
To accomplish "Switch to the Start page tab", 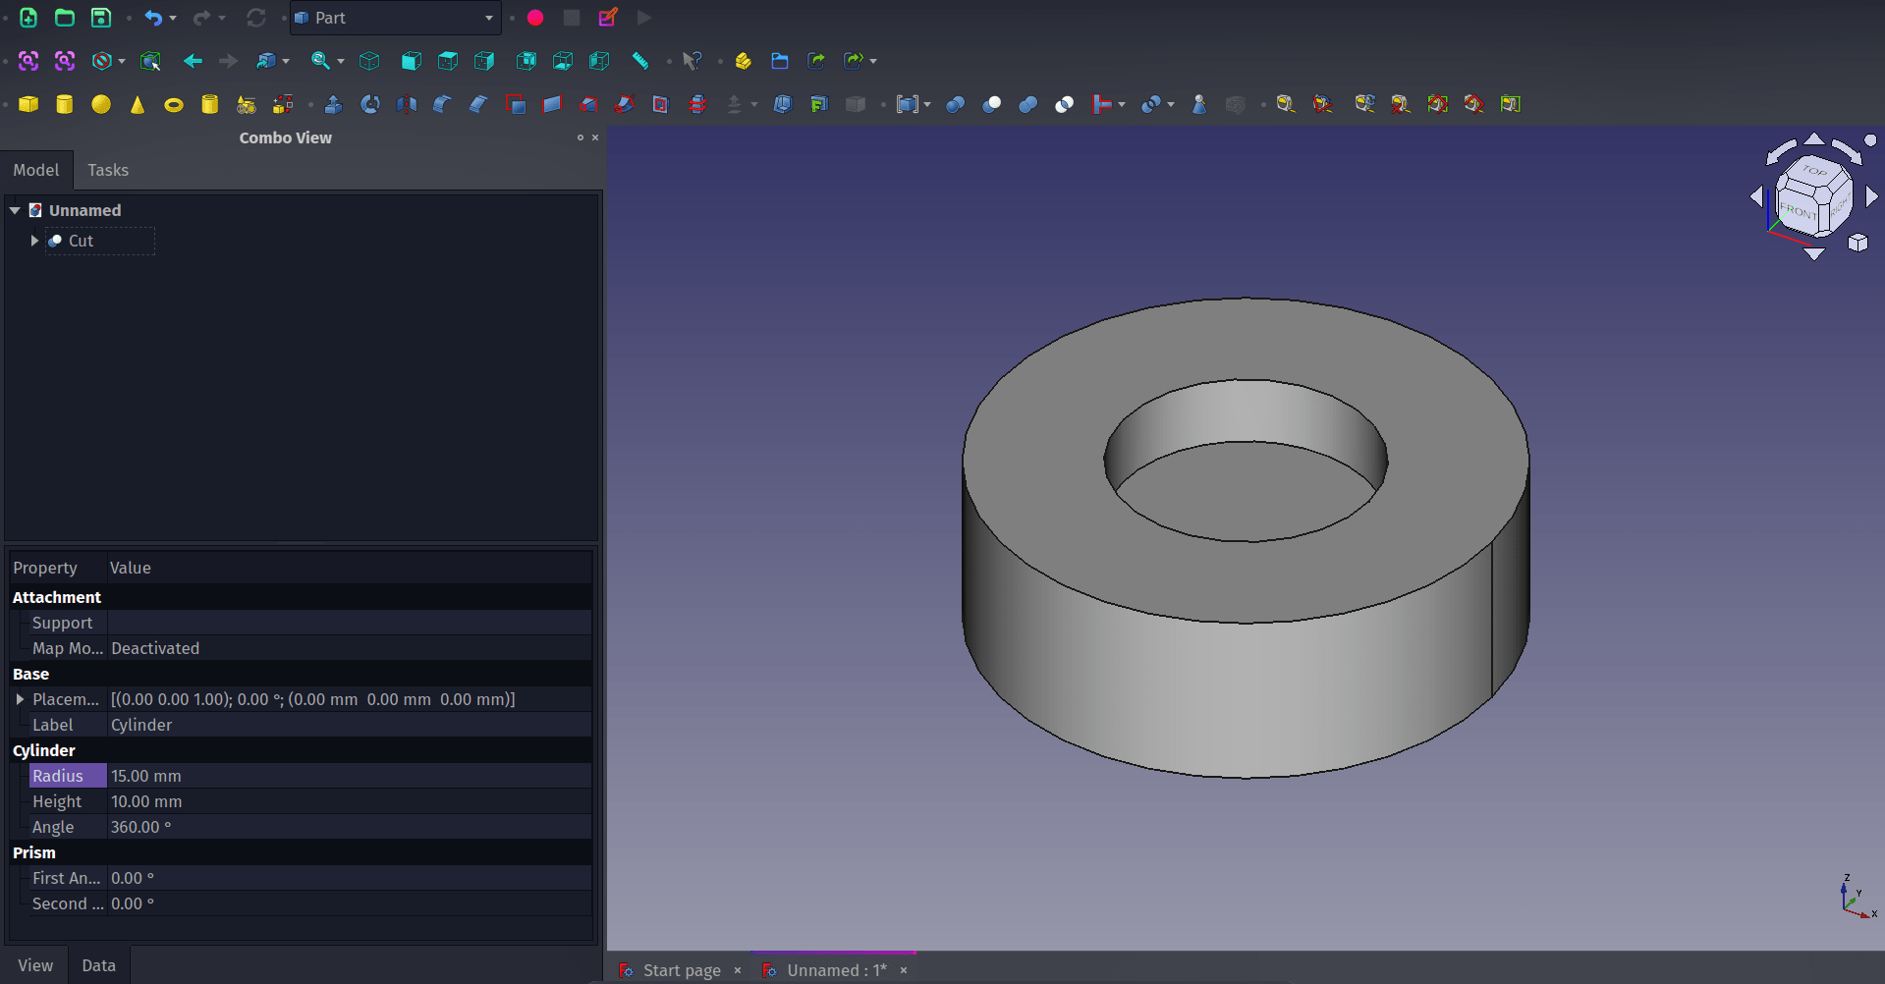I will [x=681, y=970].
